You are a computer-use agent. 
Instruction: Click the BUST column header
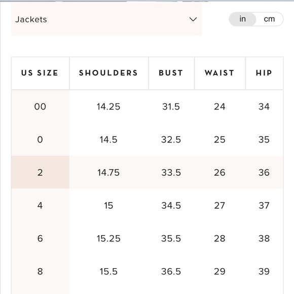(171, 73)
